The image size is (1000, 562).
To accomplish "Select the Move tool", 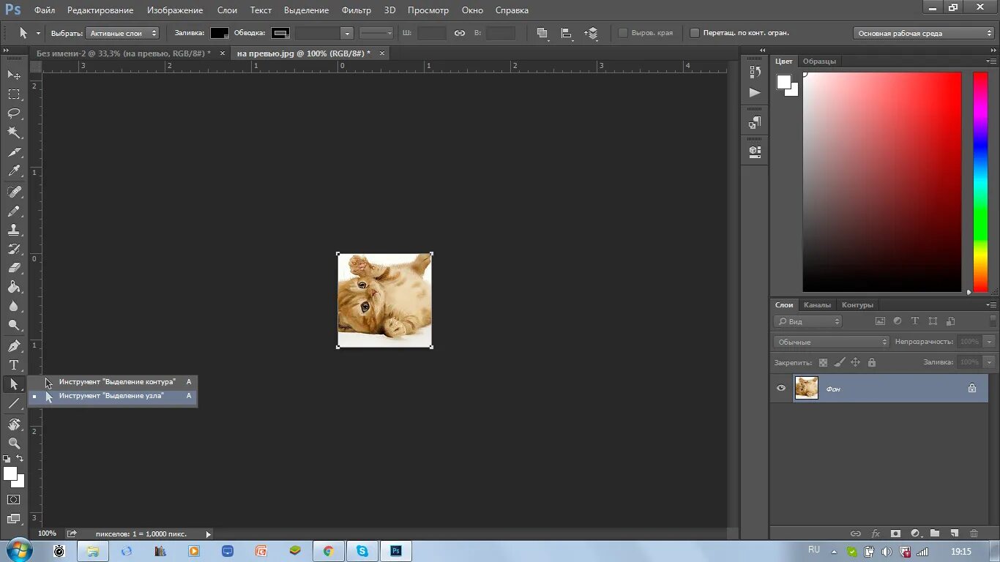I will [14, 75].
